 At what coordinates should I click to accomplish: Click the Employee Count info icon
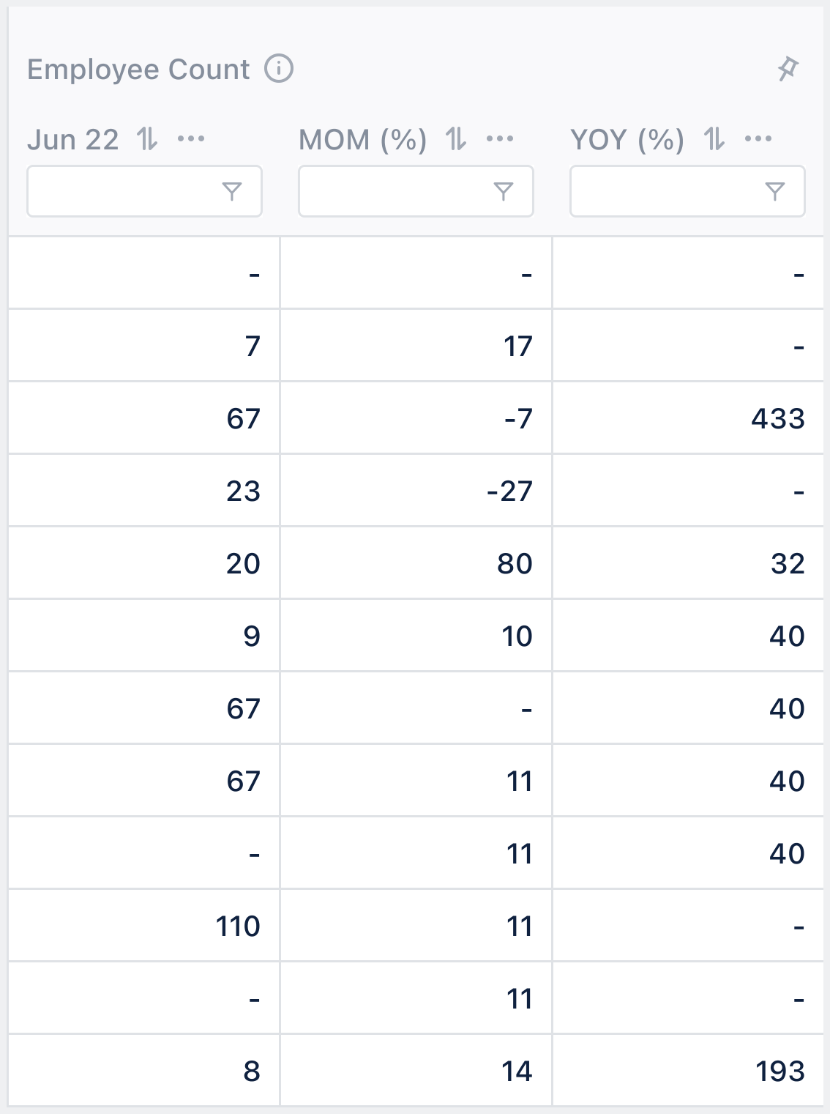click(x=278, y=70)
